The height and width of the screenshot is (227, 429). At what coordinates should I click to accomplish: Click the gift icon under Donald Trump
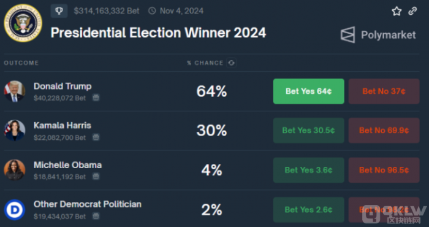pos(96,98)
